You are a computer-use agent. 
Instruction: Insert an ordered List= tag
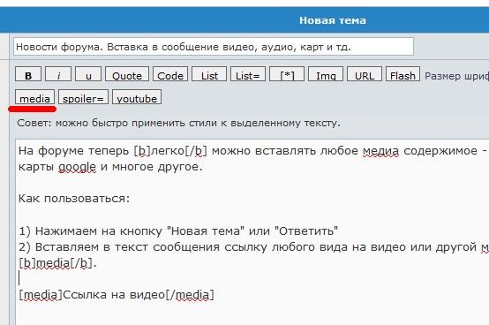248,74
